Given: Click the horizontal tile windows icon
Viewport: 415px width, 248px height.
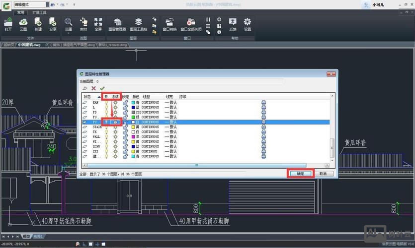Looking at the screenshot, I should [208, 26].
